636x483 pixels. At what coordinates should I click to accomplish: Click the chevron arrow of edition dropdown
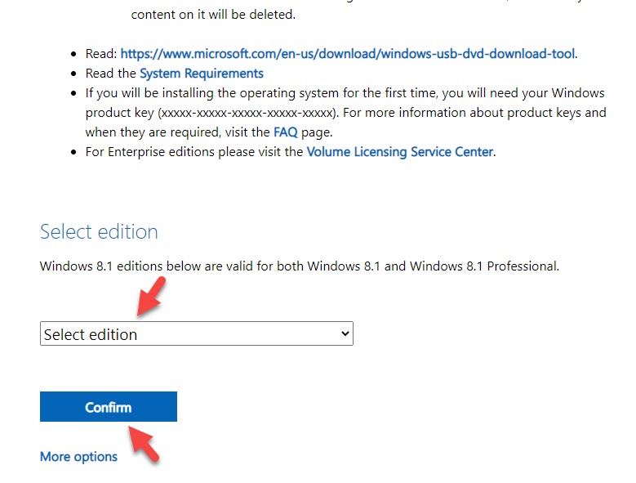[x=345, y=333]
